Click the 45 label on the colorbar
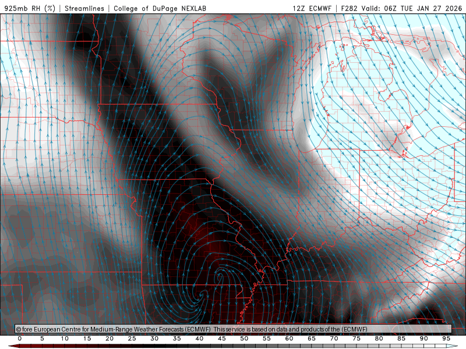This screenshot has width=466, height=349. (221, 339)
